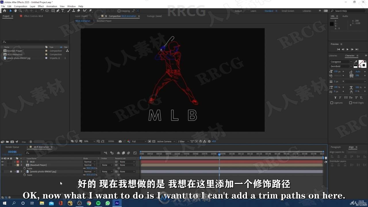Select the Standard workspace
This screenshot has width=368, height=207.
(269, 11)
